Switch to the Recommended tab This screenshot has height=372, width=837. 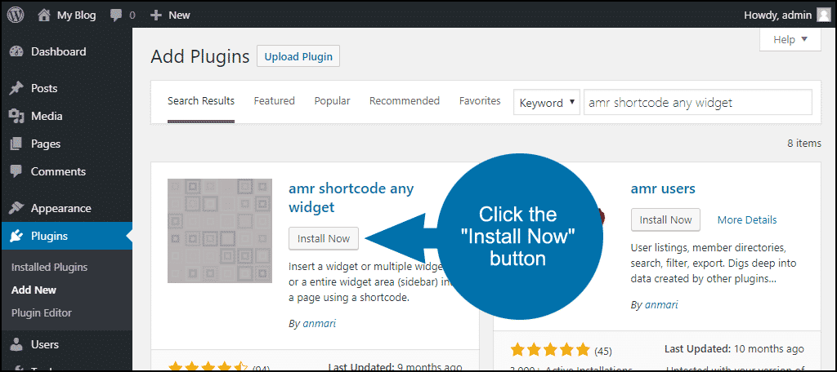click(405, 101)
